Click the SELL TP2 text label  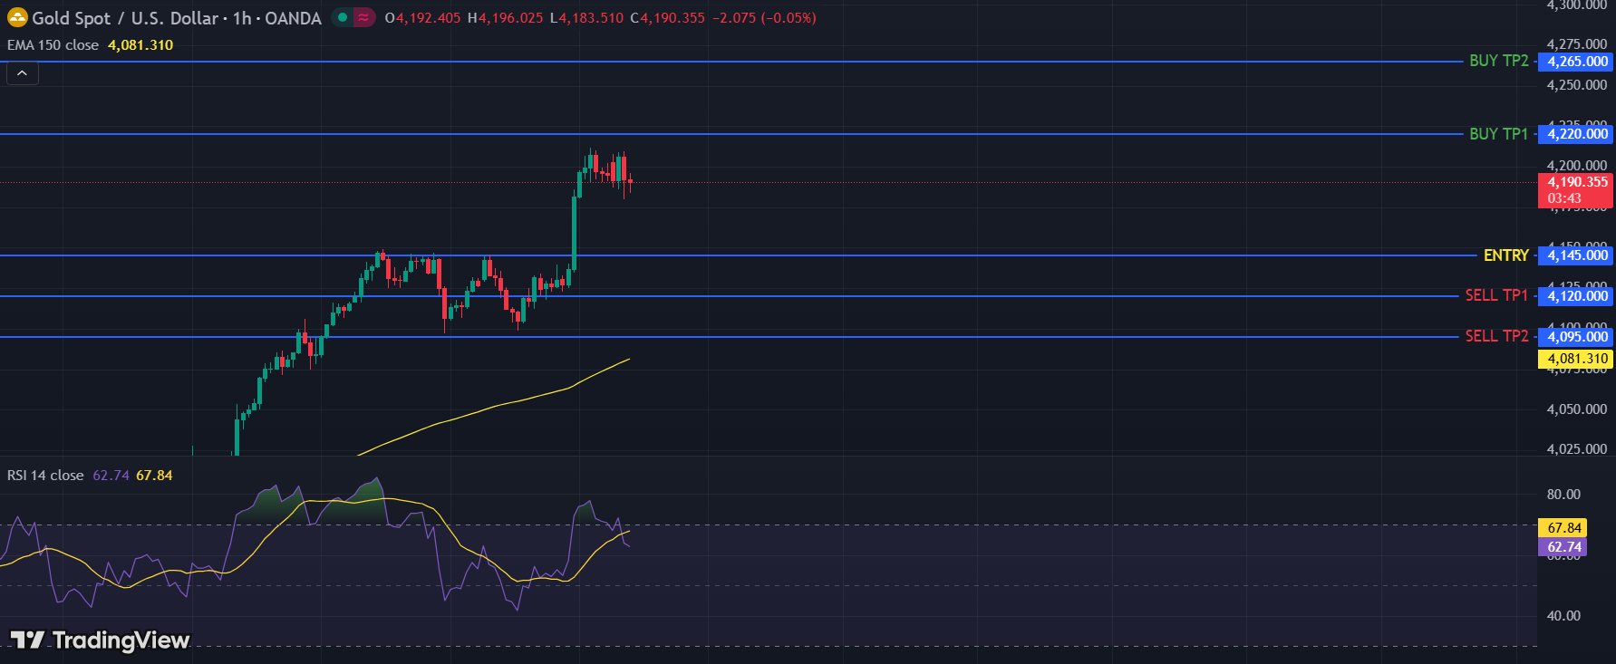click(1496, 336)
